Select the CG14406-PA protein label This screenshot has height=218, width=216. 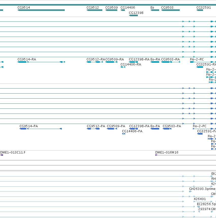(132, 131)
